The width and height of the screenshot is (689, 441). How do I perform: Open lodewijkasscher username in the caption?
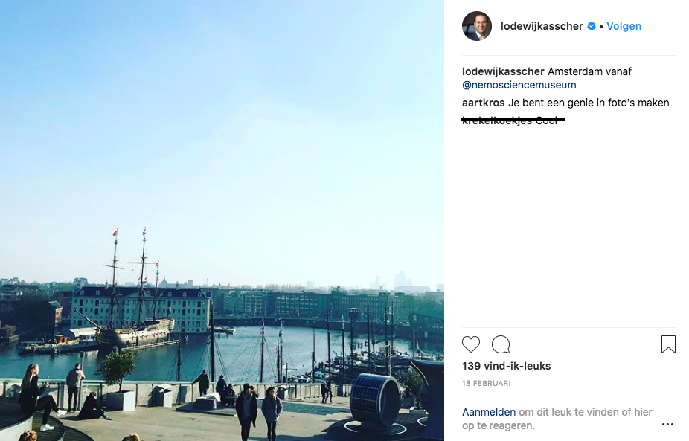503,71
